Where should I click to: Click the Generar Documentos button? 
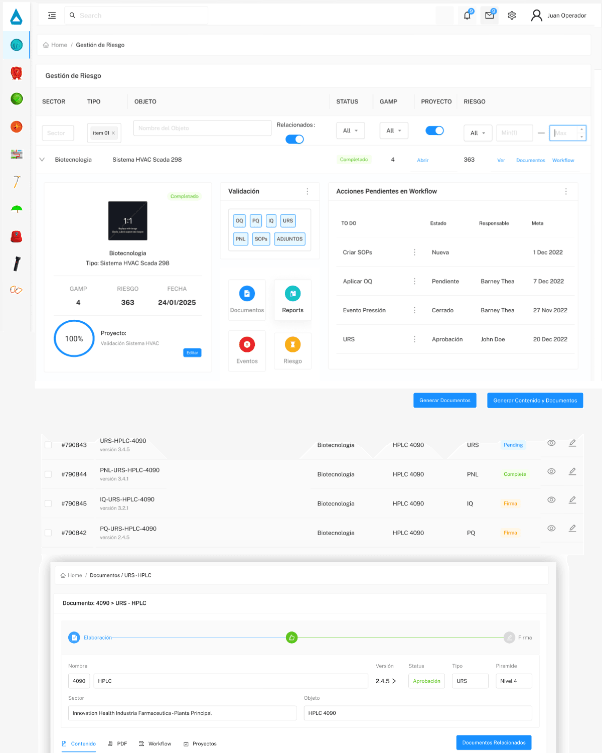444,400
